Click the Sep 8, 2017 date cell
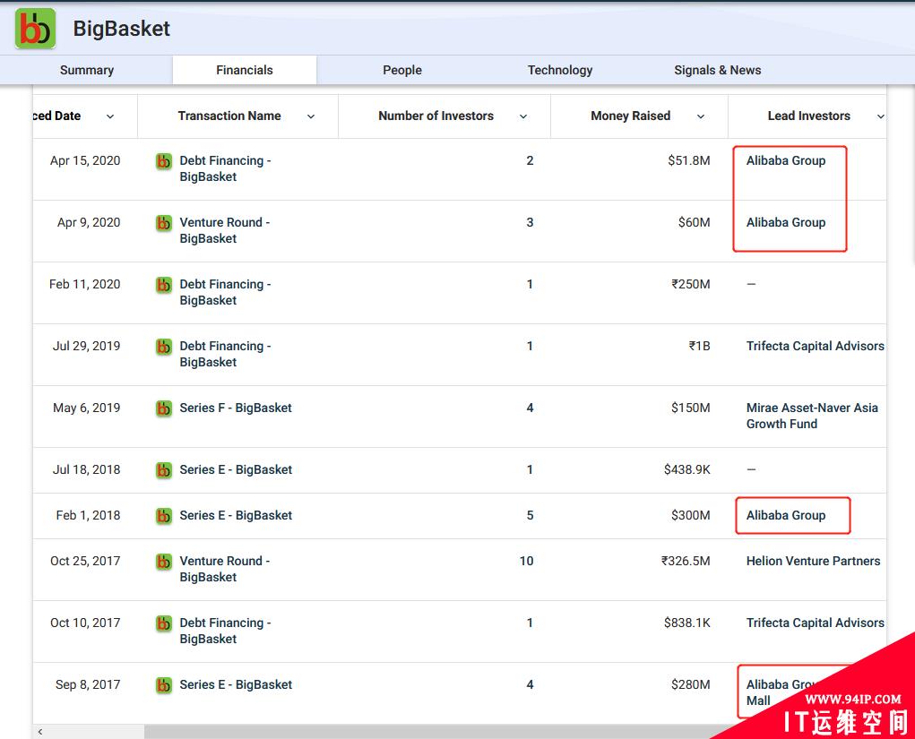The image size is (915, 739). (88, 684)
